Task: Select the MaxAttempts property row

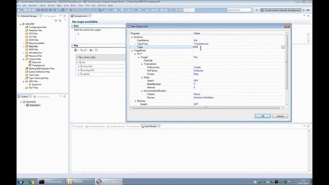Action: (154, 84)
